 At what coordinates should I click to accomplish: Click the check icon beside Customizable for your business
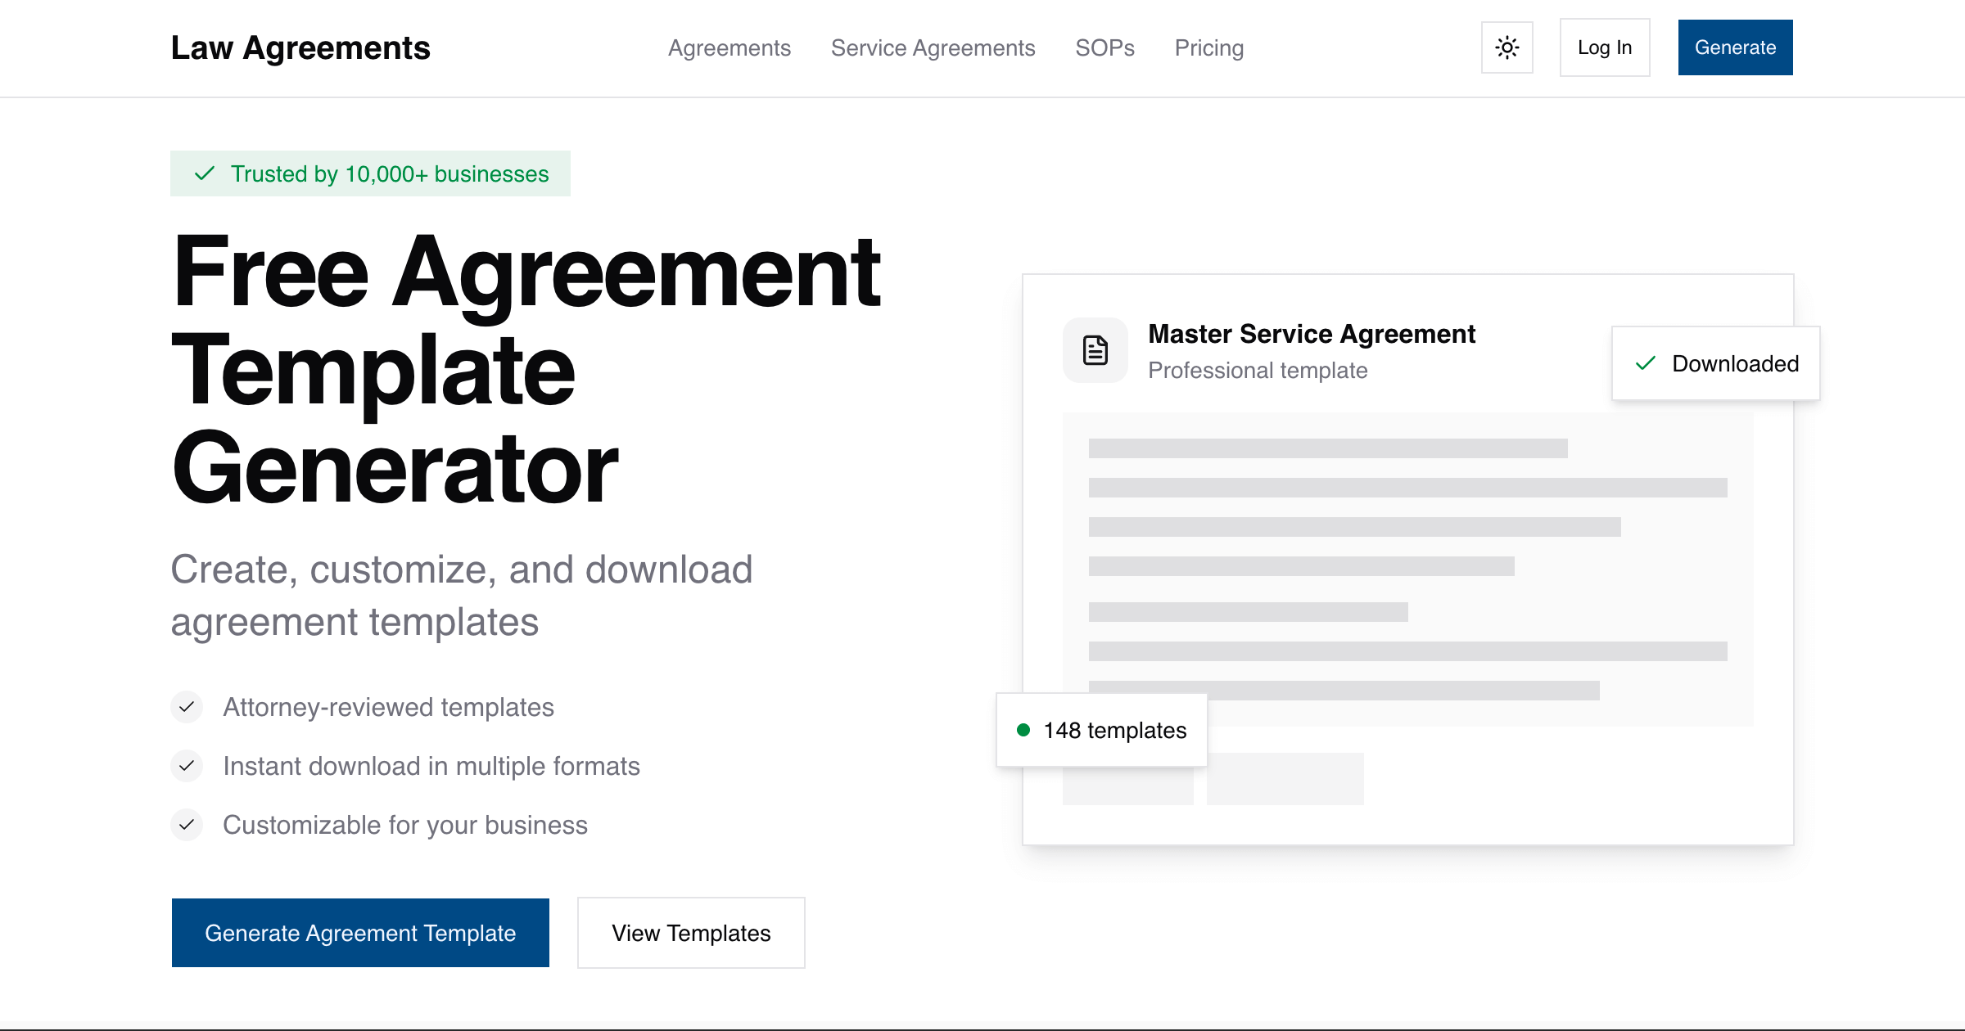pos(187,825)
